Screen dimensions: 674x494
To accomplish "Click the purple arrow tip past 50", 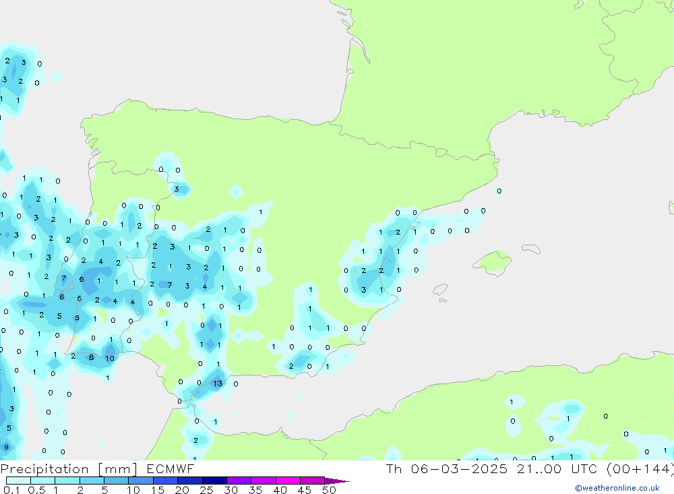I will [336, 481].
